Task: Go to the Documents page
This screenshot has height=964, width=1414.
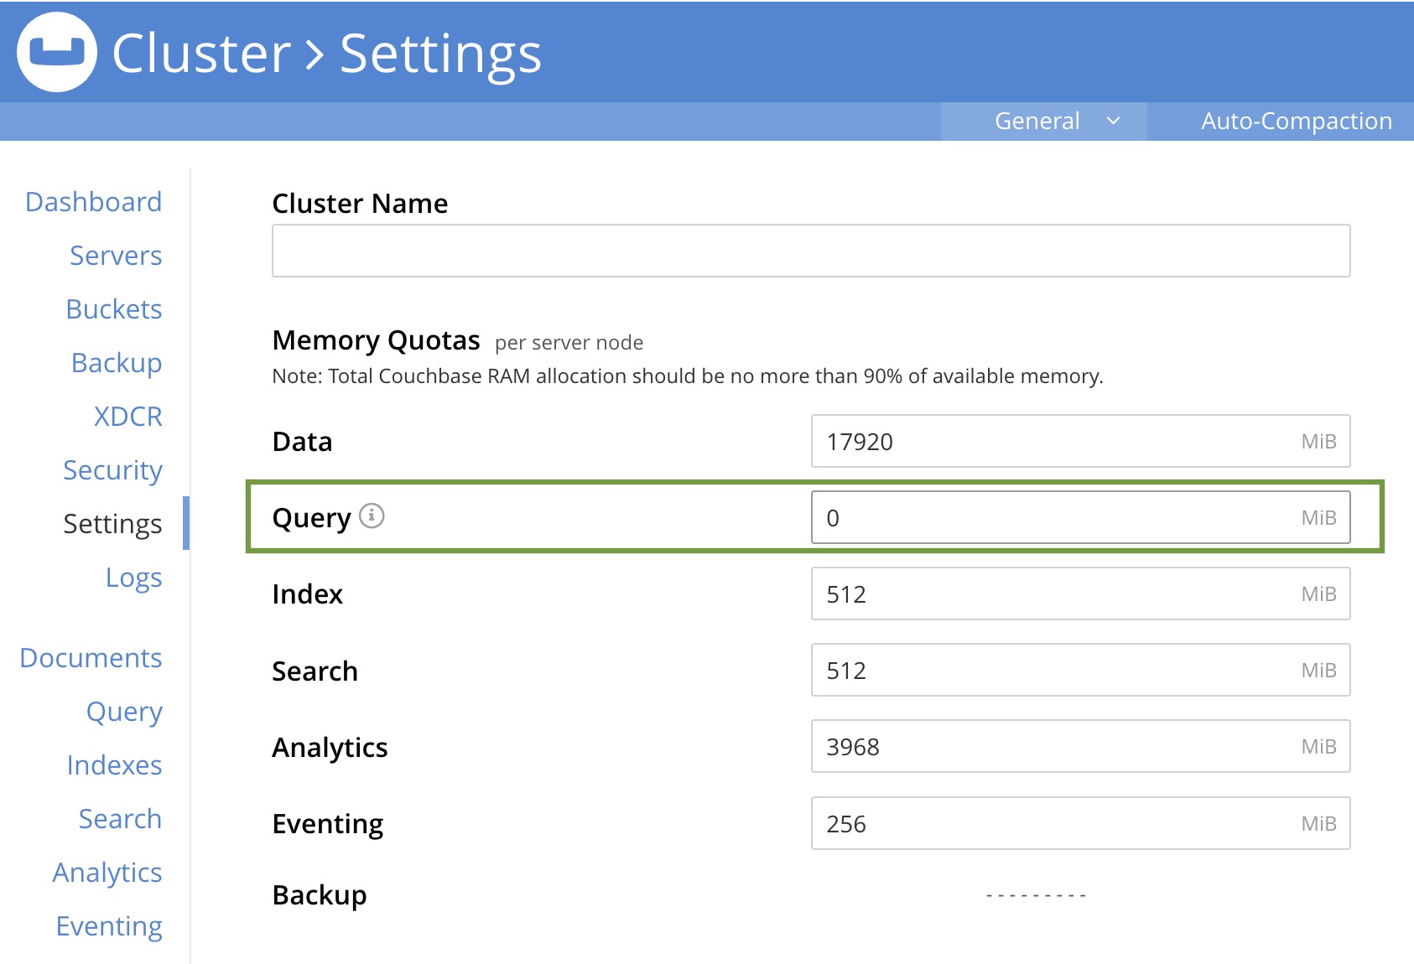Action: [90, 658]
